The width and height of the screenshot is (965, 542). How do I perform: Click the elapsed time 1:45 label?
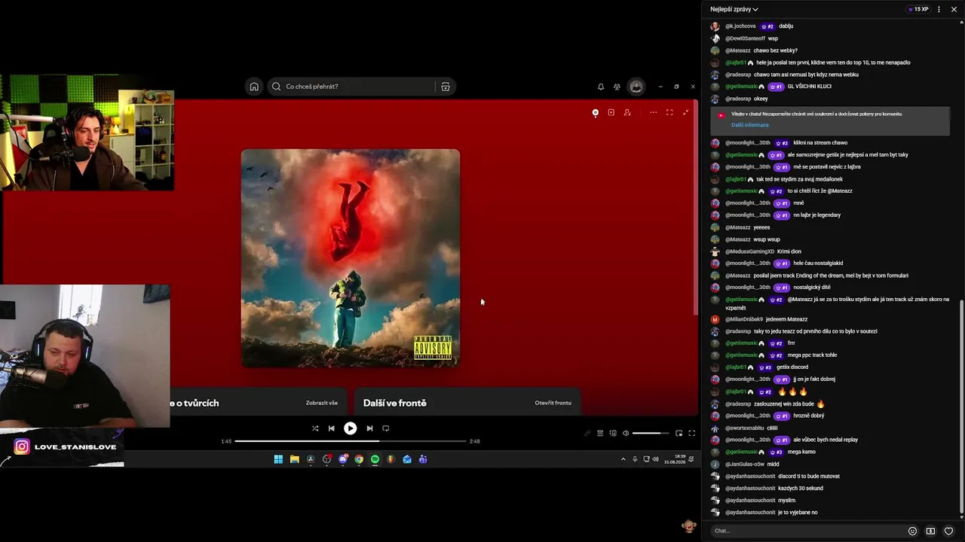(x=226, y=441)
